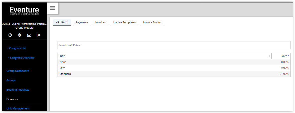Sort the table by Rate column

(x=281, y=56)
